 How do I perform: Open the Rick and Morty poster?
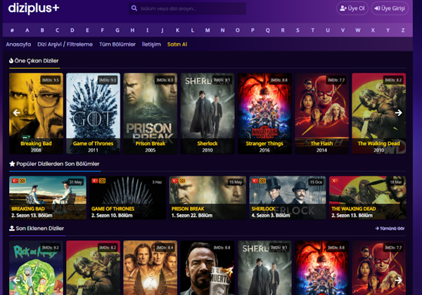(36, 268)
